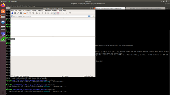This screenshot has height=95, width=170.
Task: Open Ubuntu Software from the dock
Action: [x=3, y=11]
